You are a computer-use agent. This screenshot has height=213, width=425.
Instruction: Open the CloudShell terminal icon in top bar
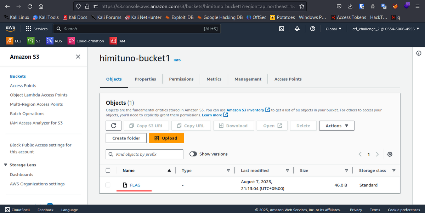click(282, 29)
